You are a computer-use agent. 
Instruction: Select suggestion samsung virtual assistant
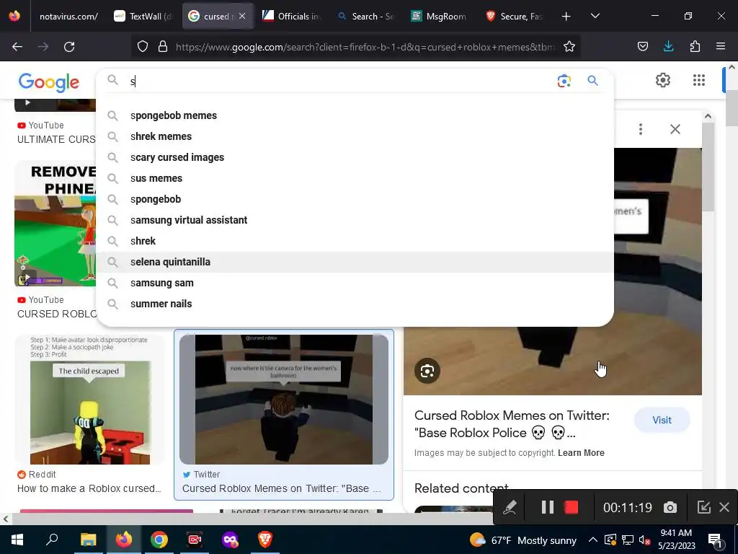tap(355, 220)
